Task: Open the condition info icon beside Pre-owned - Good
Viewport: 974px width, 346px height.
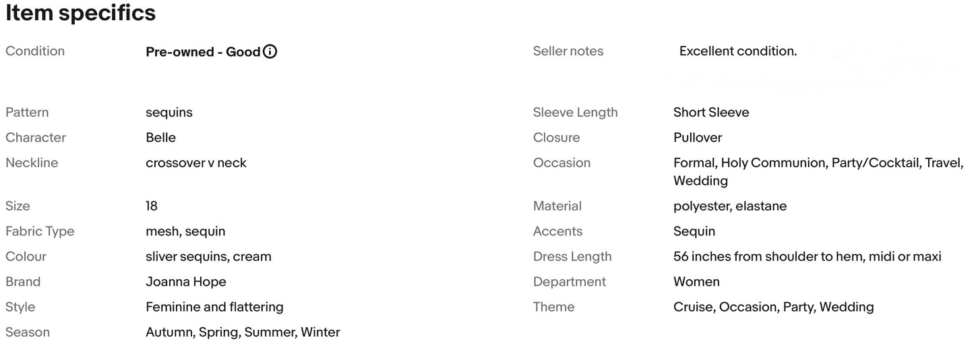Action: click(x=270, y=51)
